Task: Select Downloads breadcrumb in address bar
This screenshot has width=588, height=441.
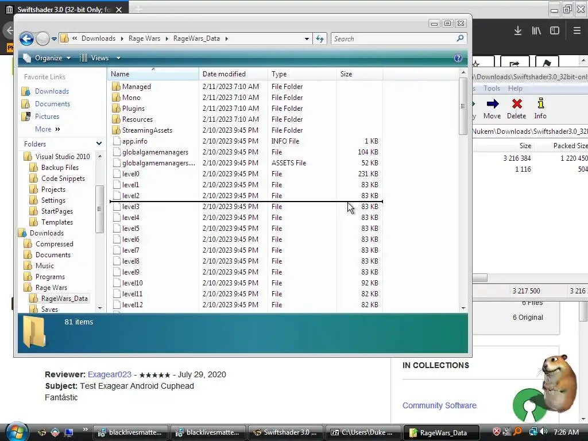Action: 98,38
